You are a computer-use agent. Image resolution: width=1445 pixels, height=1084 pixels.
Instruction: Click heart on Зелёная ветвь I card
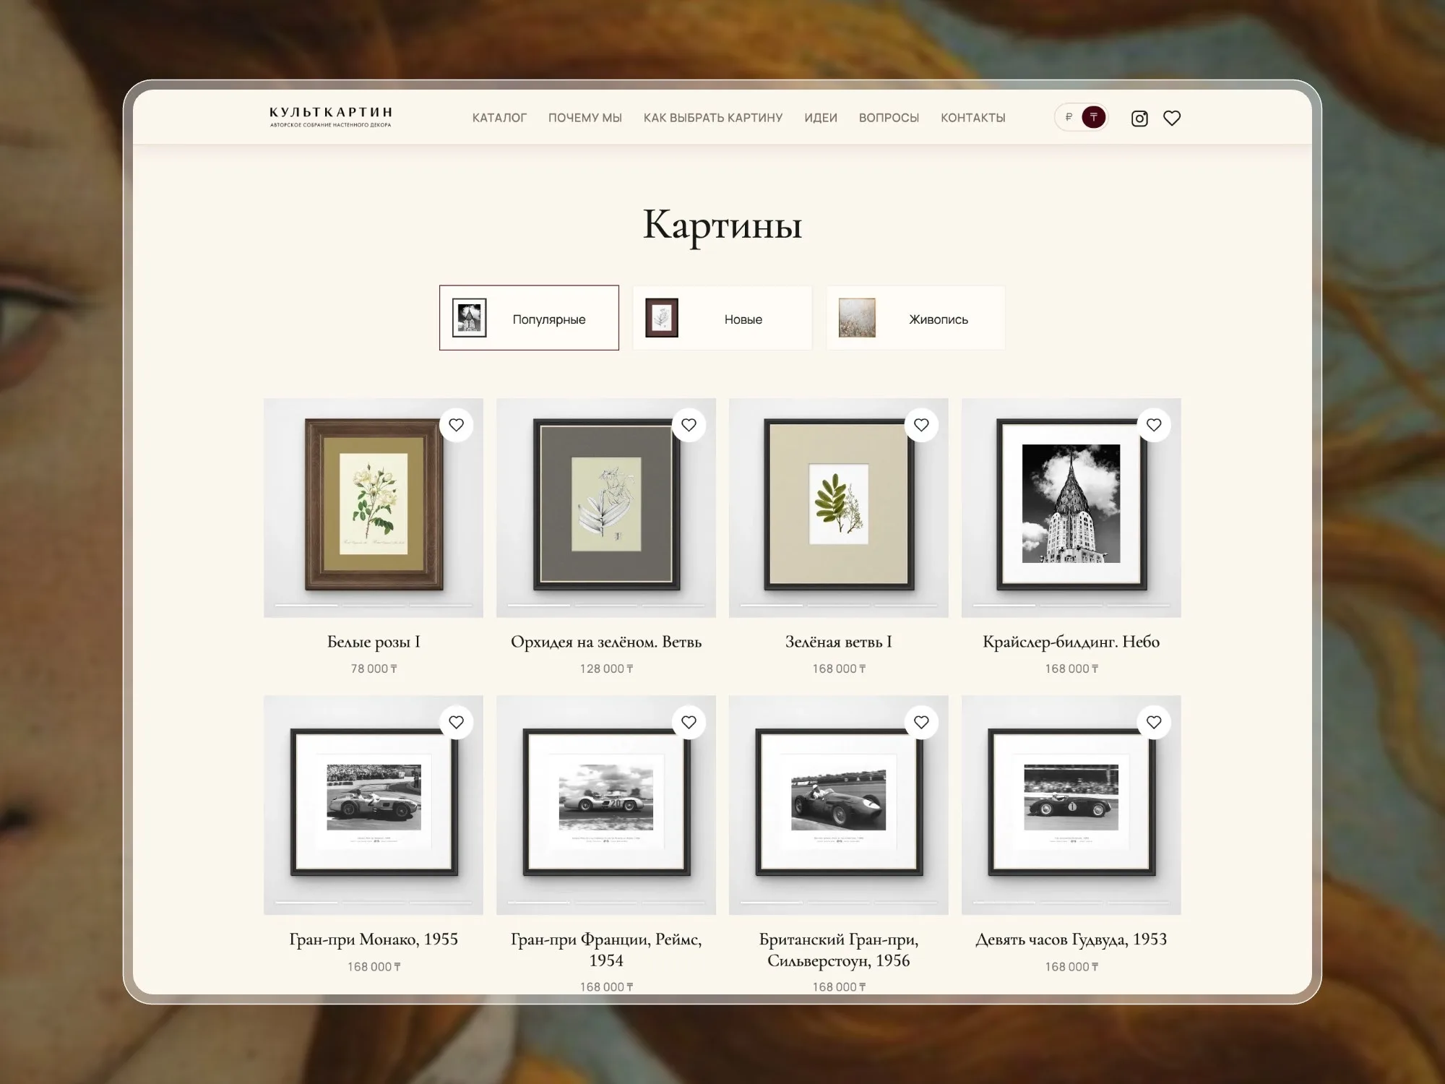[x=922, y=425]
